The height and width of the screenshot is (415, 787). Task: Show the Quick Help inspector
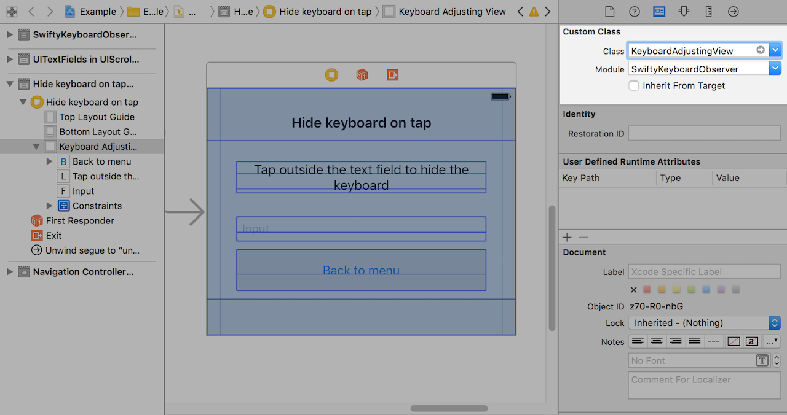(x=634, y=12)
